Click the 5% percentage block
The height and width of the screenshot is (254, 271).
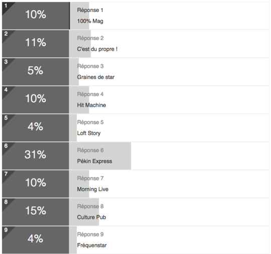click(x=36, y=72)
